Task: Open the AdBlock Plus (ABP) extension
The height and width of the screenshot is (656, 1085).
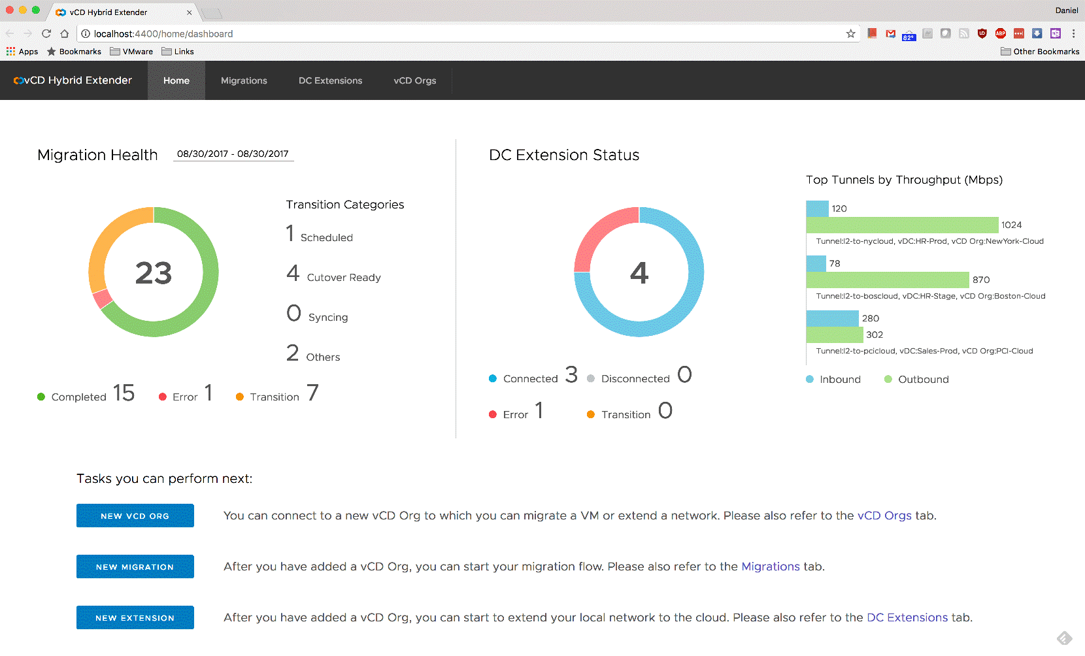Action: point(1000,33)
